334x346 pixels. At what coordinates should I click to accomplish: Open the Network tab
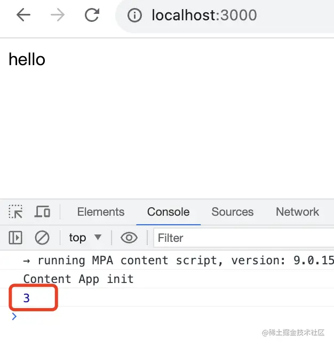(x=297, y=211)
